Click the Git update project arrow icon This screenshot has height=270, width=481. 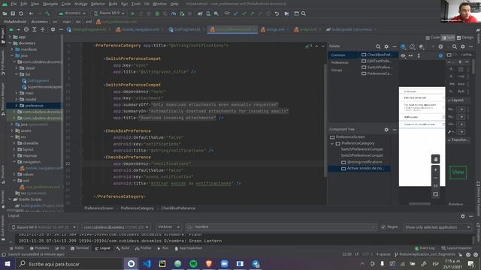pyautogui.click(x=235, y=13)
